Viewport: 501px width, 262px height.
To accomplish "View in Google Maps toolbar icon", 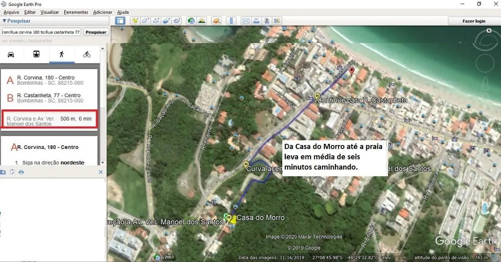I will [x=277, y=21].
